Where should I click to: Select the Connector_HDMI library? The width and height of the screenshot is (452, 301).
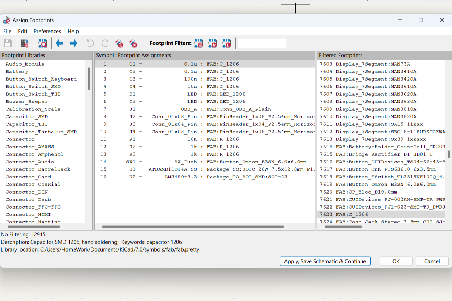(x=28, y=214)
